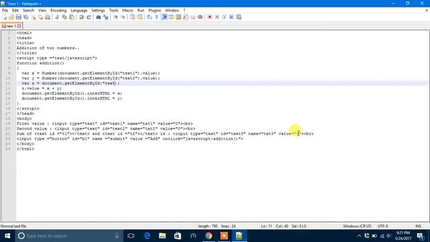The image size is (430, 242).
Task: Open Find with the binoculars icon
Action: click(98, 17)
